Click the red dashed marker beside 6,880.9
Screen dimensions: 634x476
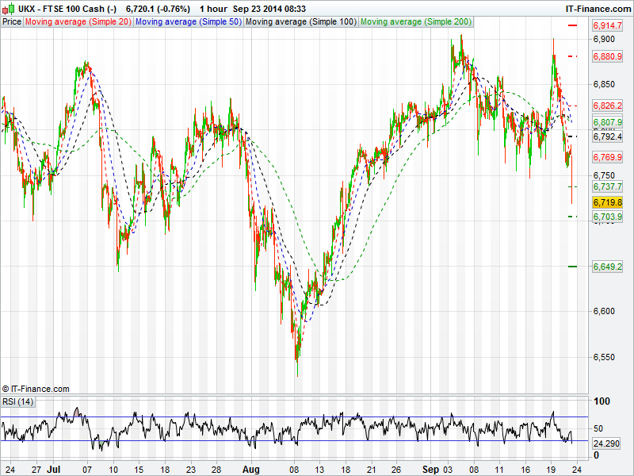573,56
